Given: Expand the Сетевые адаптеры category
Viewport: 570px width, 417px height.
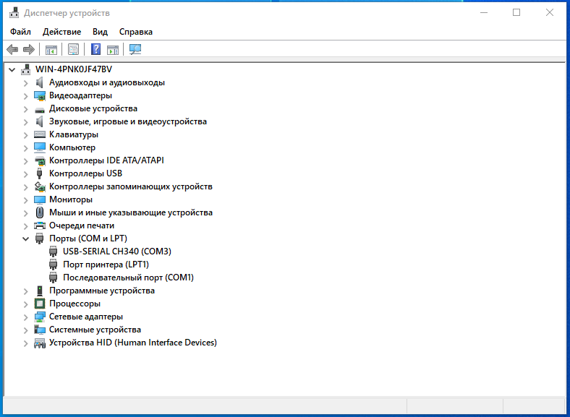Looking at the screenshot, I should pos(26,317).
